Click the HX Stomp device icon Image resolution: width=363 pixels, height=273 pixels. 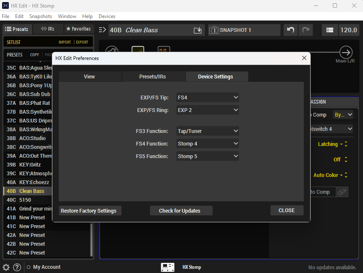point(167,267)
